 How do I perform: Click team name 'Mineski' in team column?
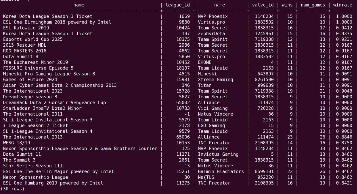(207, 74)
